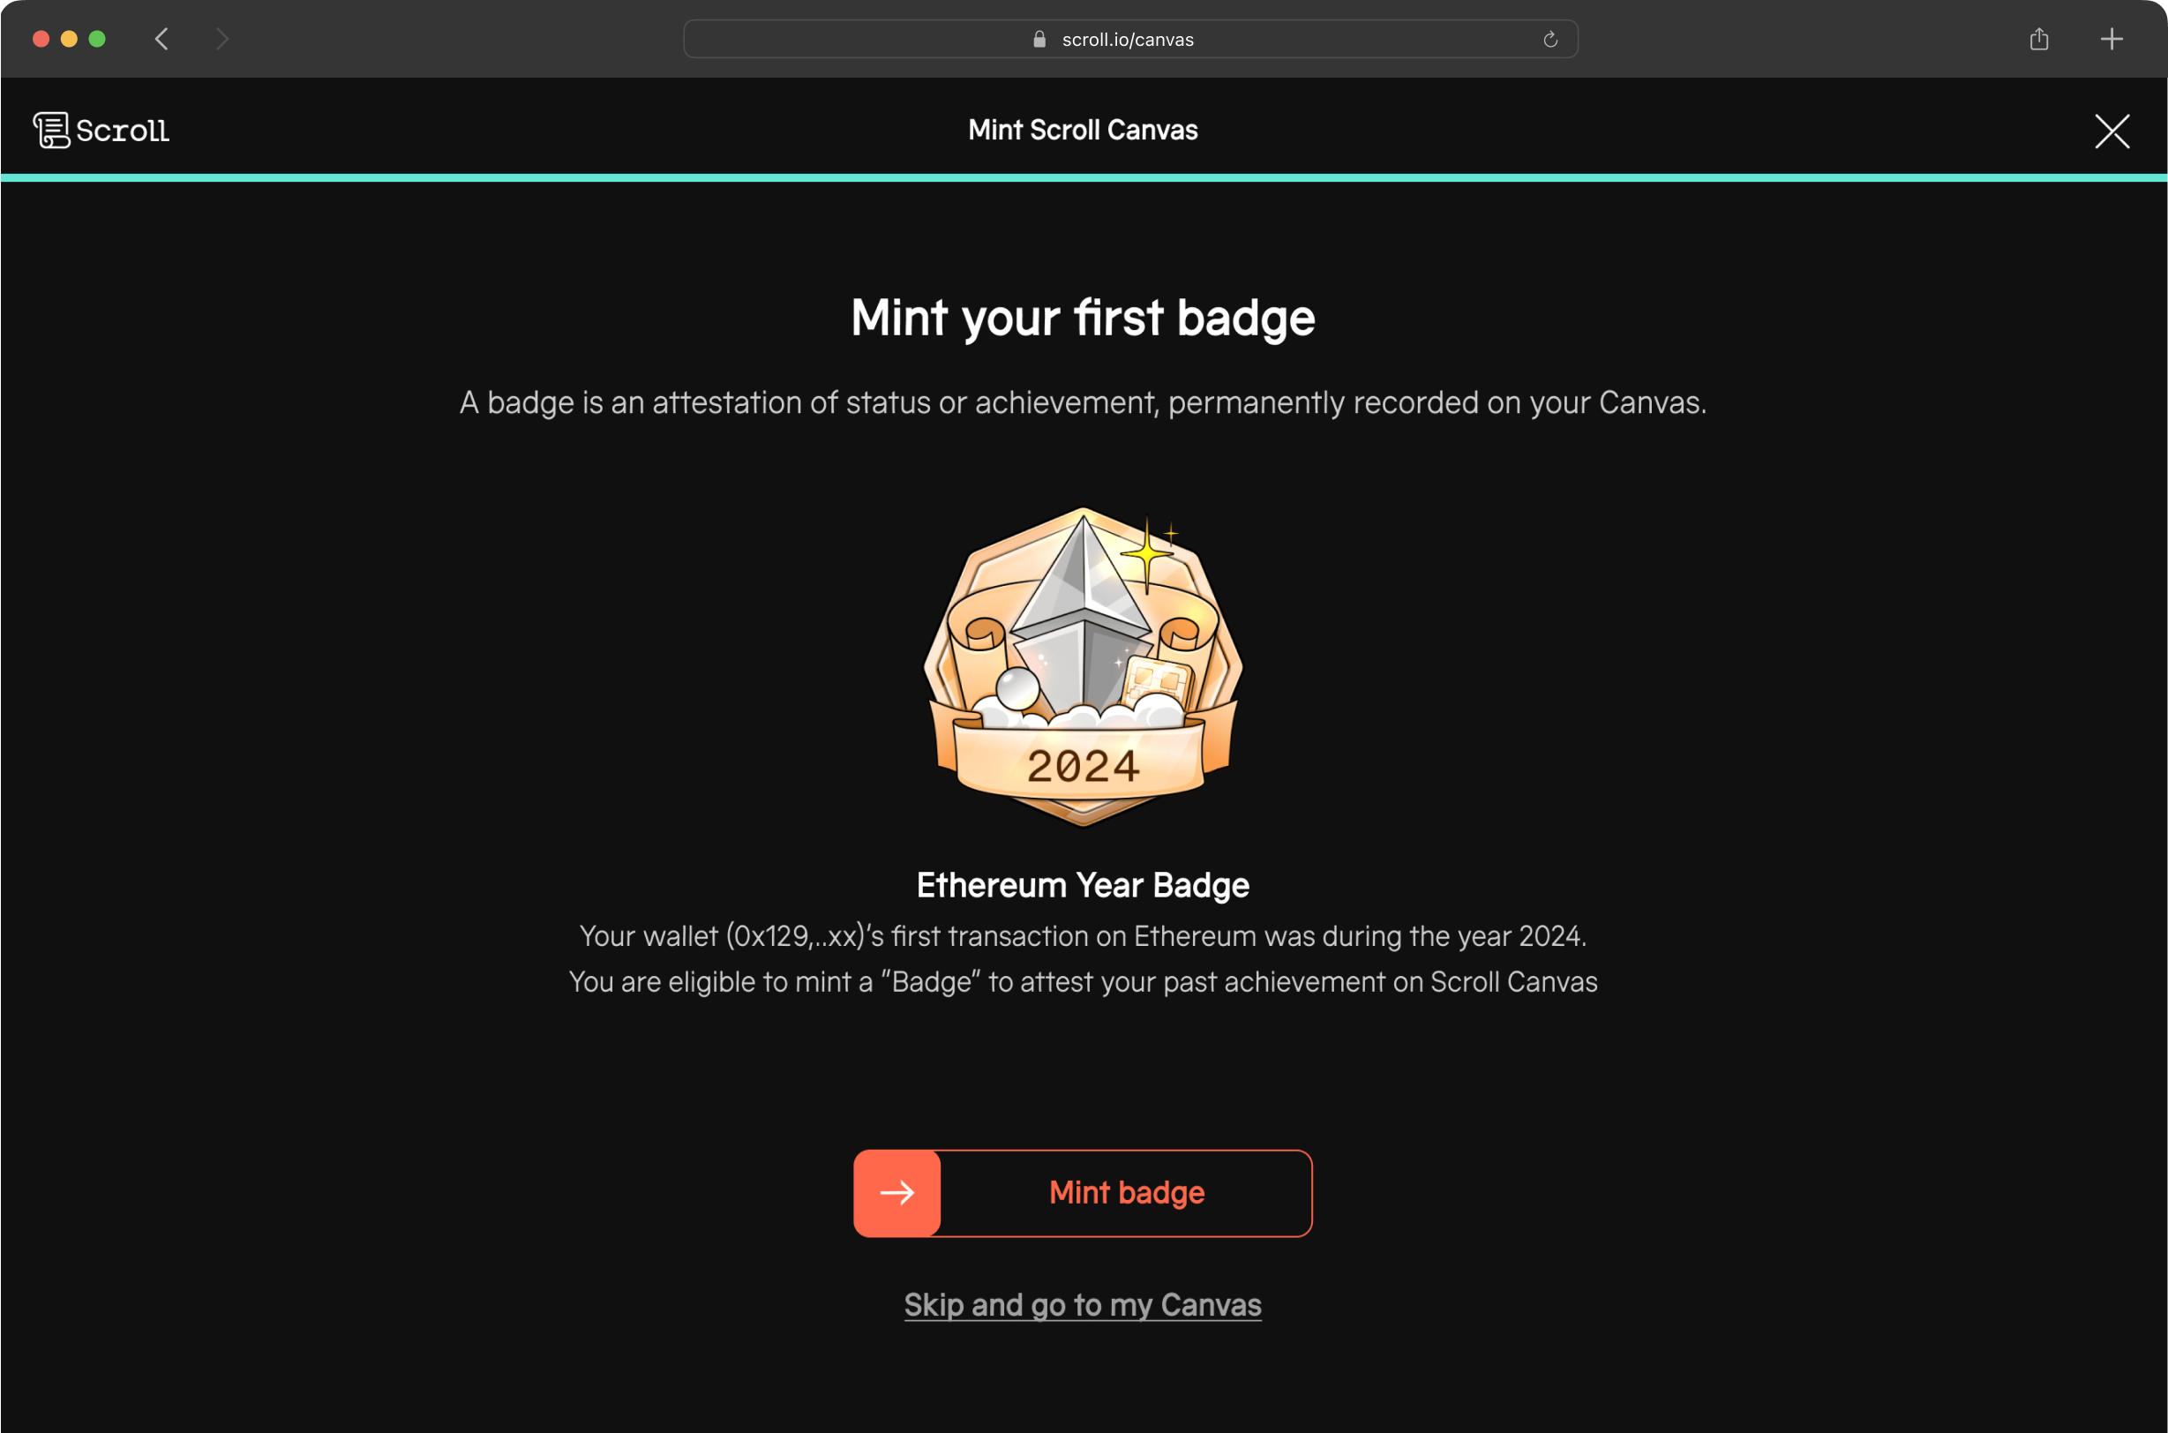Viewport: 2168px width, 1433px height.
Task: Go back with the browser back arrow
Action: click(161, 40)
